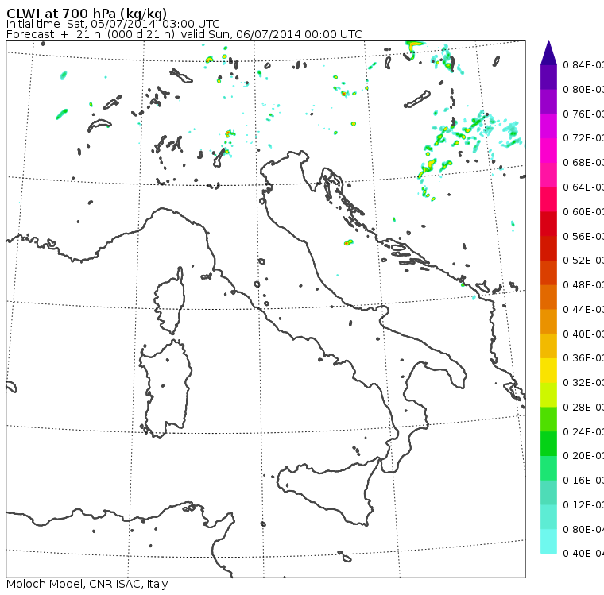Click the 'Initial time Sat, 05/07/2014 03:00 UTC' line
The height and width of the screenshot is (595, 604).
[113, 24]
